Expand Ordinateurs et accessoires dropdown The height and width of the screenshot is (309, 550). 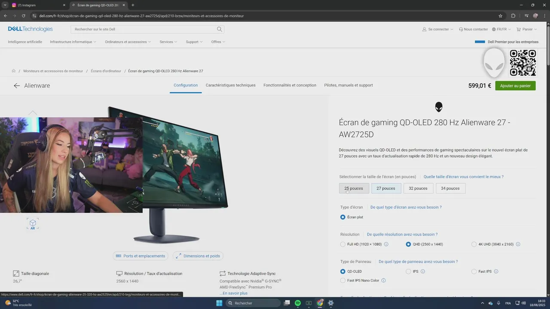click(x=128, y=42)
